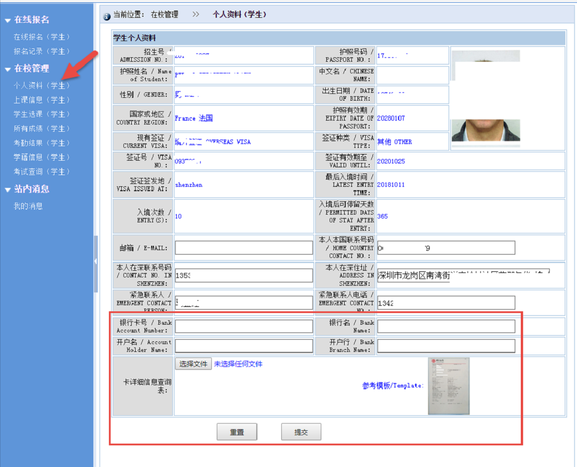Collapse the 在校管理 section arrow

point(8,69)
